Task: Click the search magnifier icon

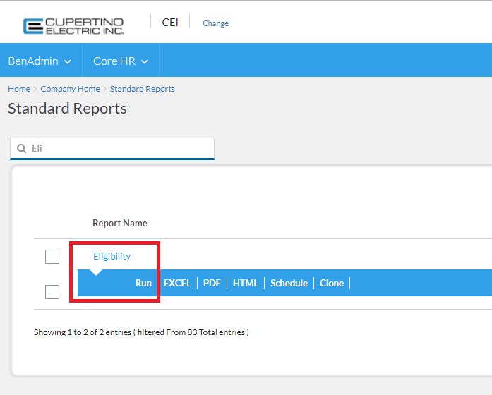Action: tap(22, 149)
